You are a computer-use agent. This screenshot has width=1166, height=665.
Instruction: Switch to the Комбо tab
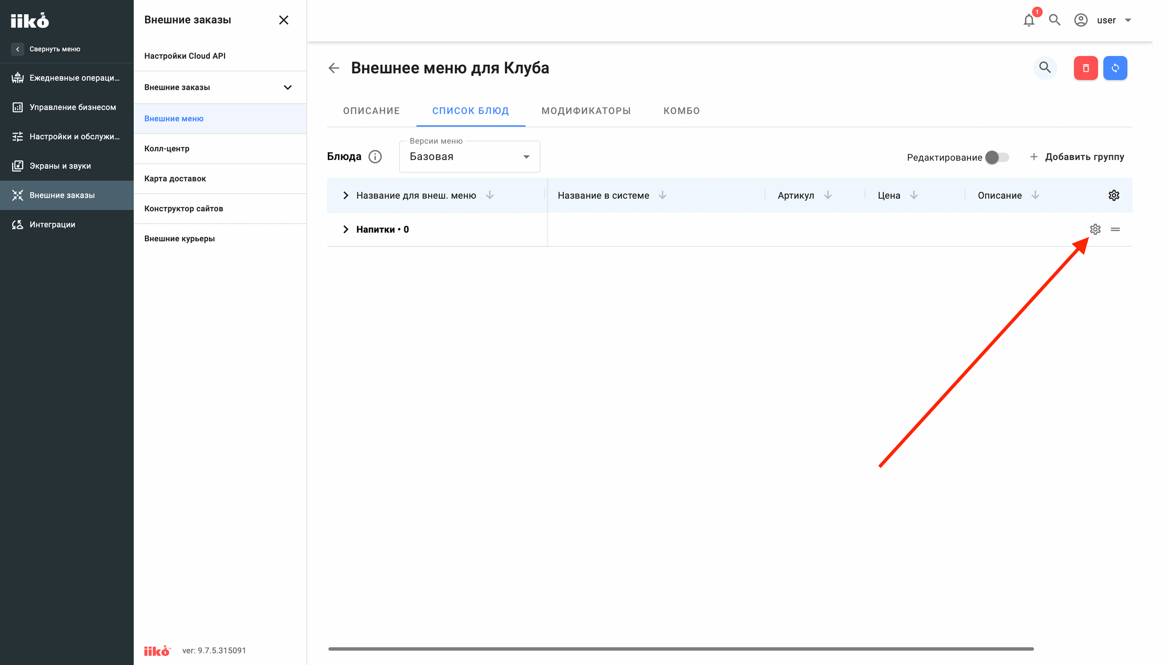[x=682, y=111]
